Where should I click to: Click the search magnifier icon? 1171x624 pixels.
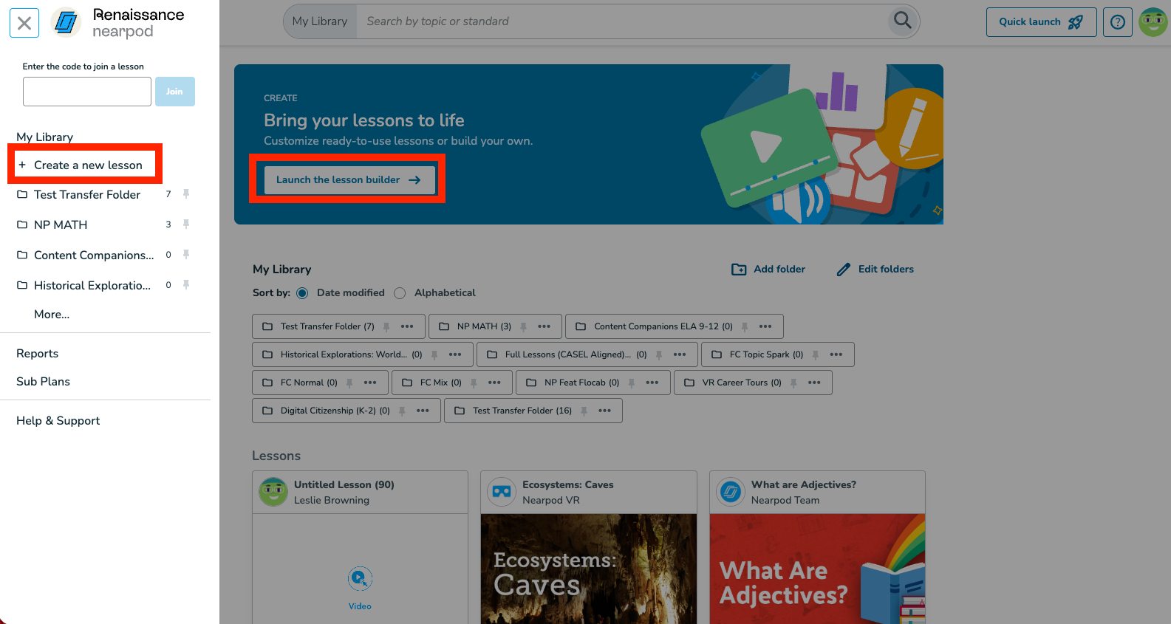902,21
